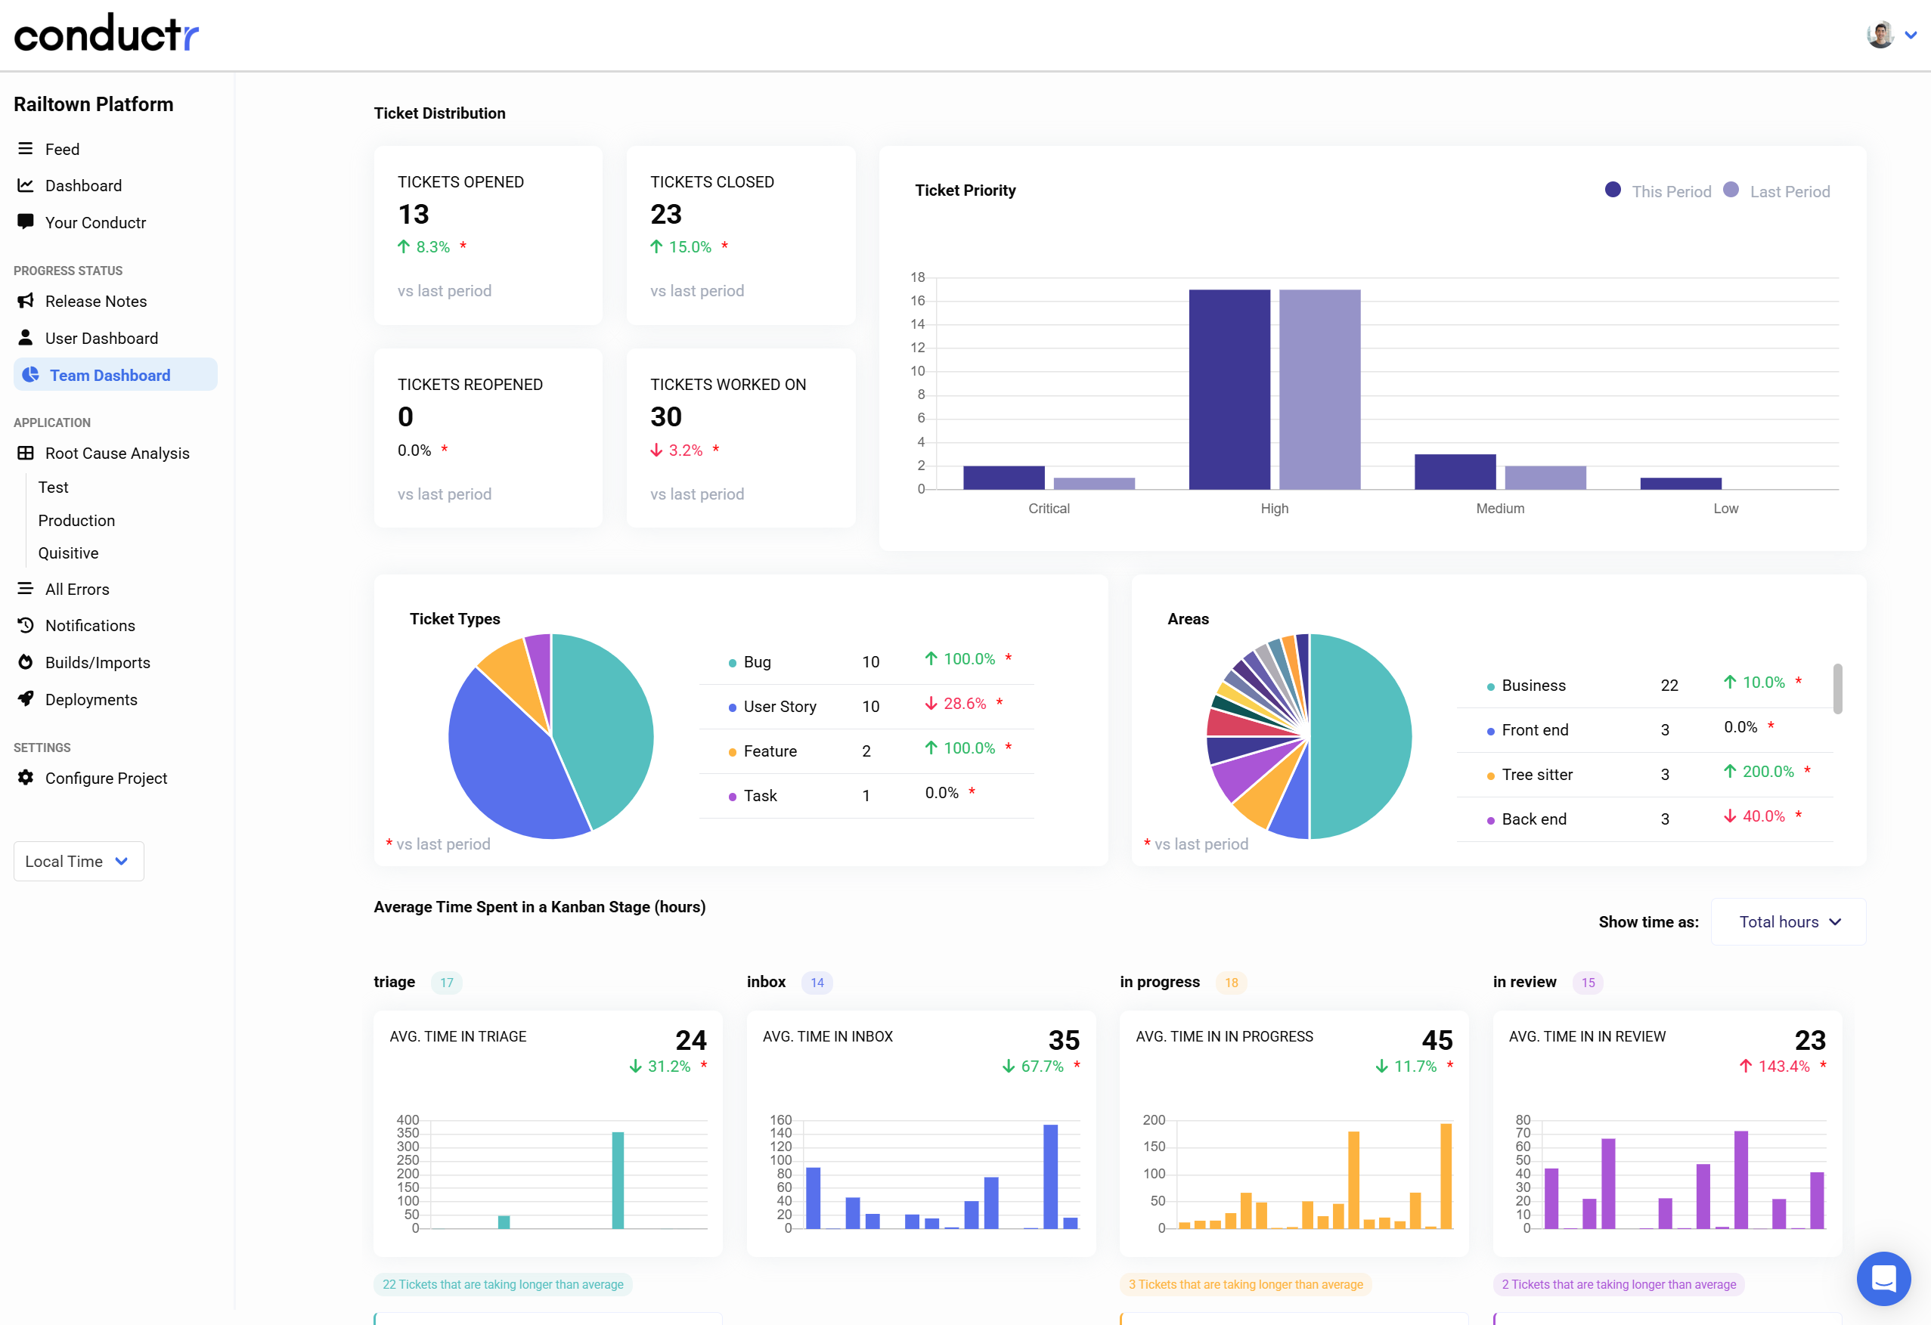Click the Builds/Imports flame icon

point(26,662)
